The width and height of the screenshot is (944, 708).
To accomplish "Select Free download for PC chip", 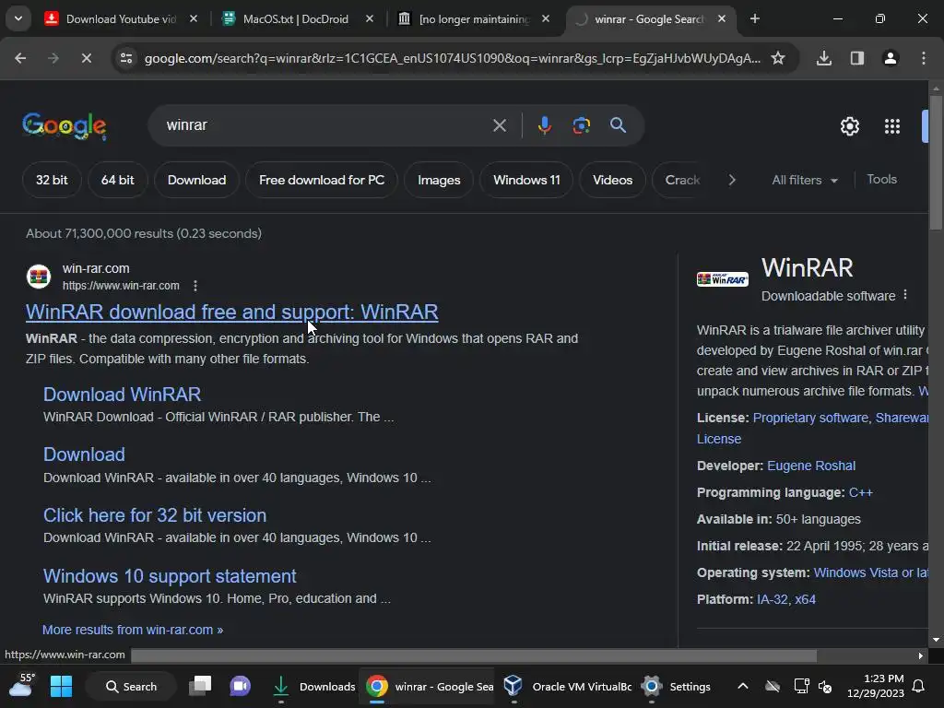I will tap(322, 180).
